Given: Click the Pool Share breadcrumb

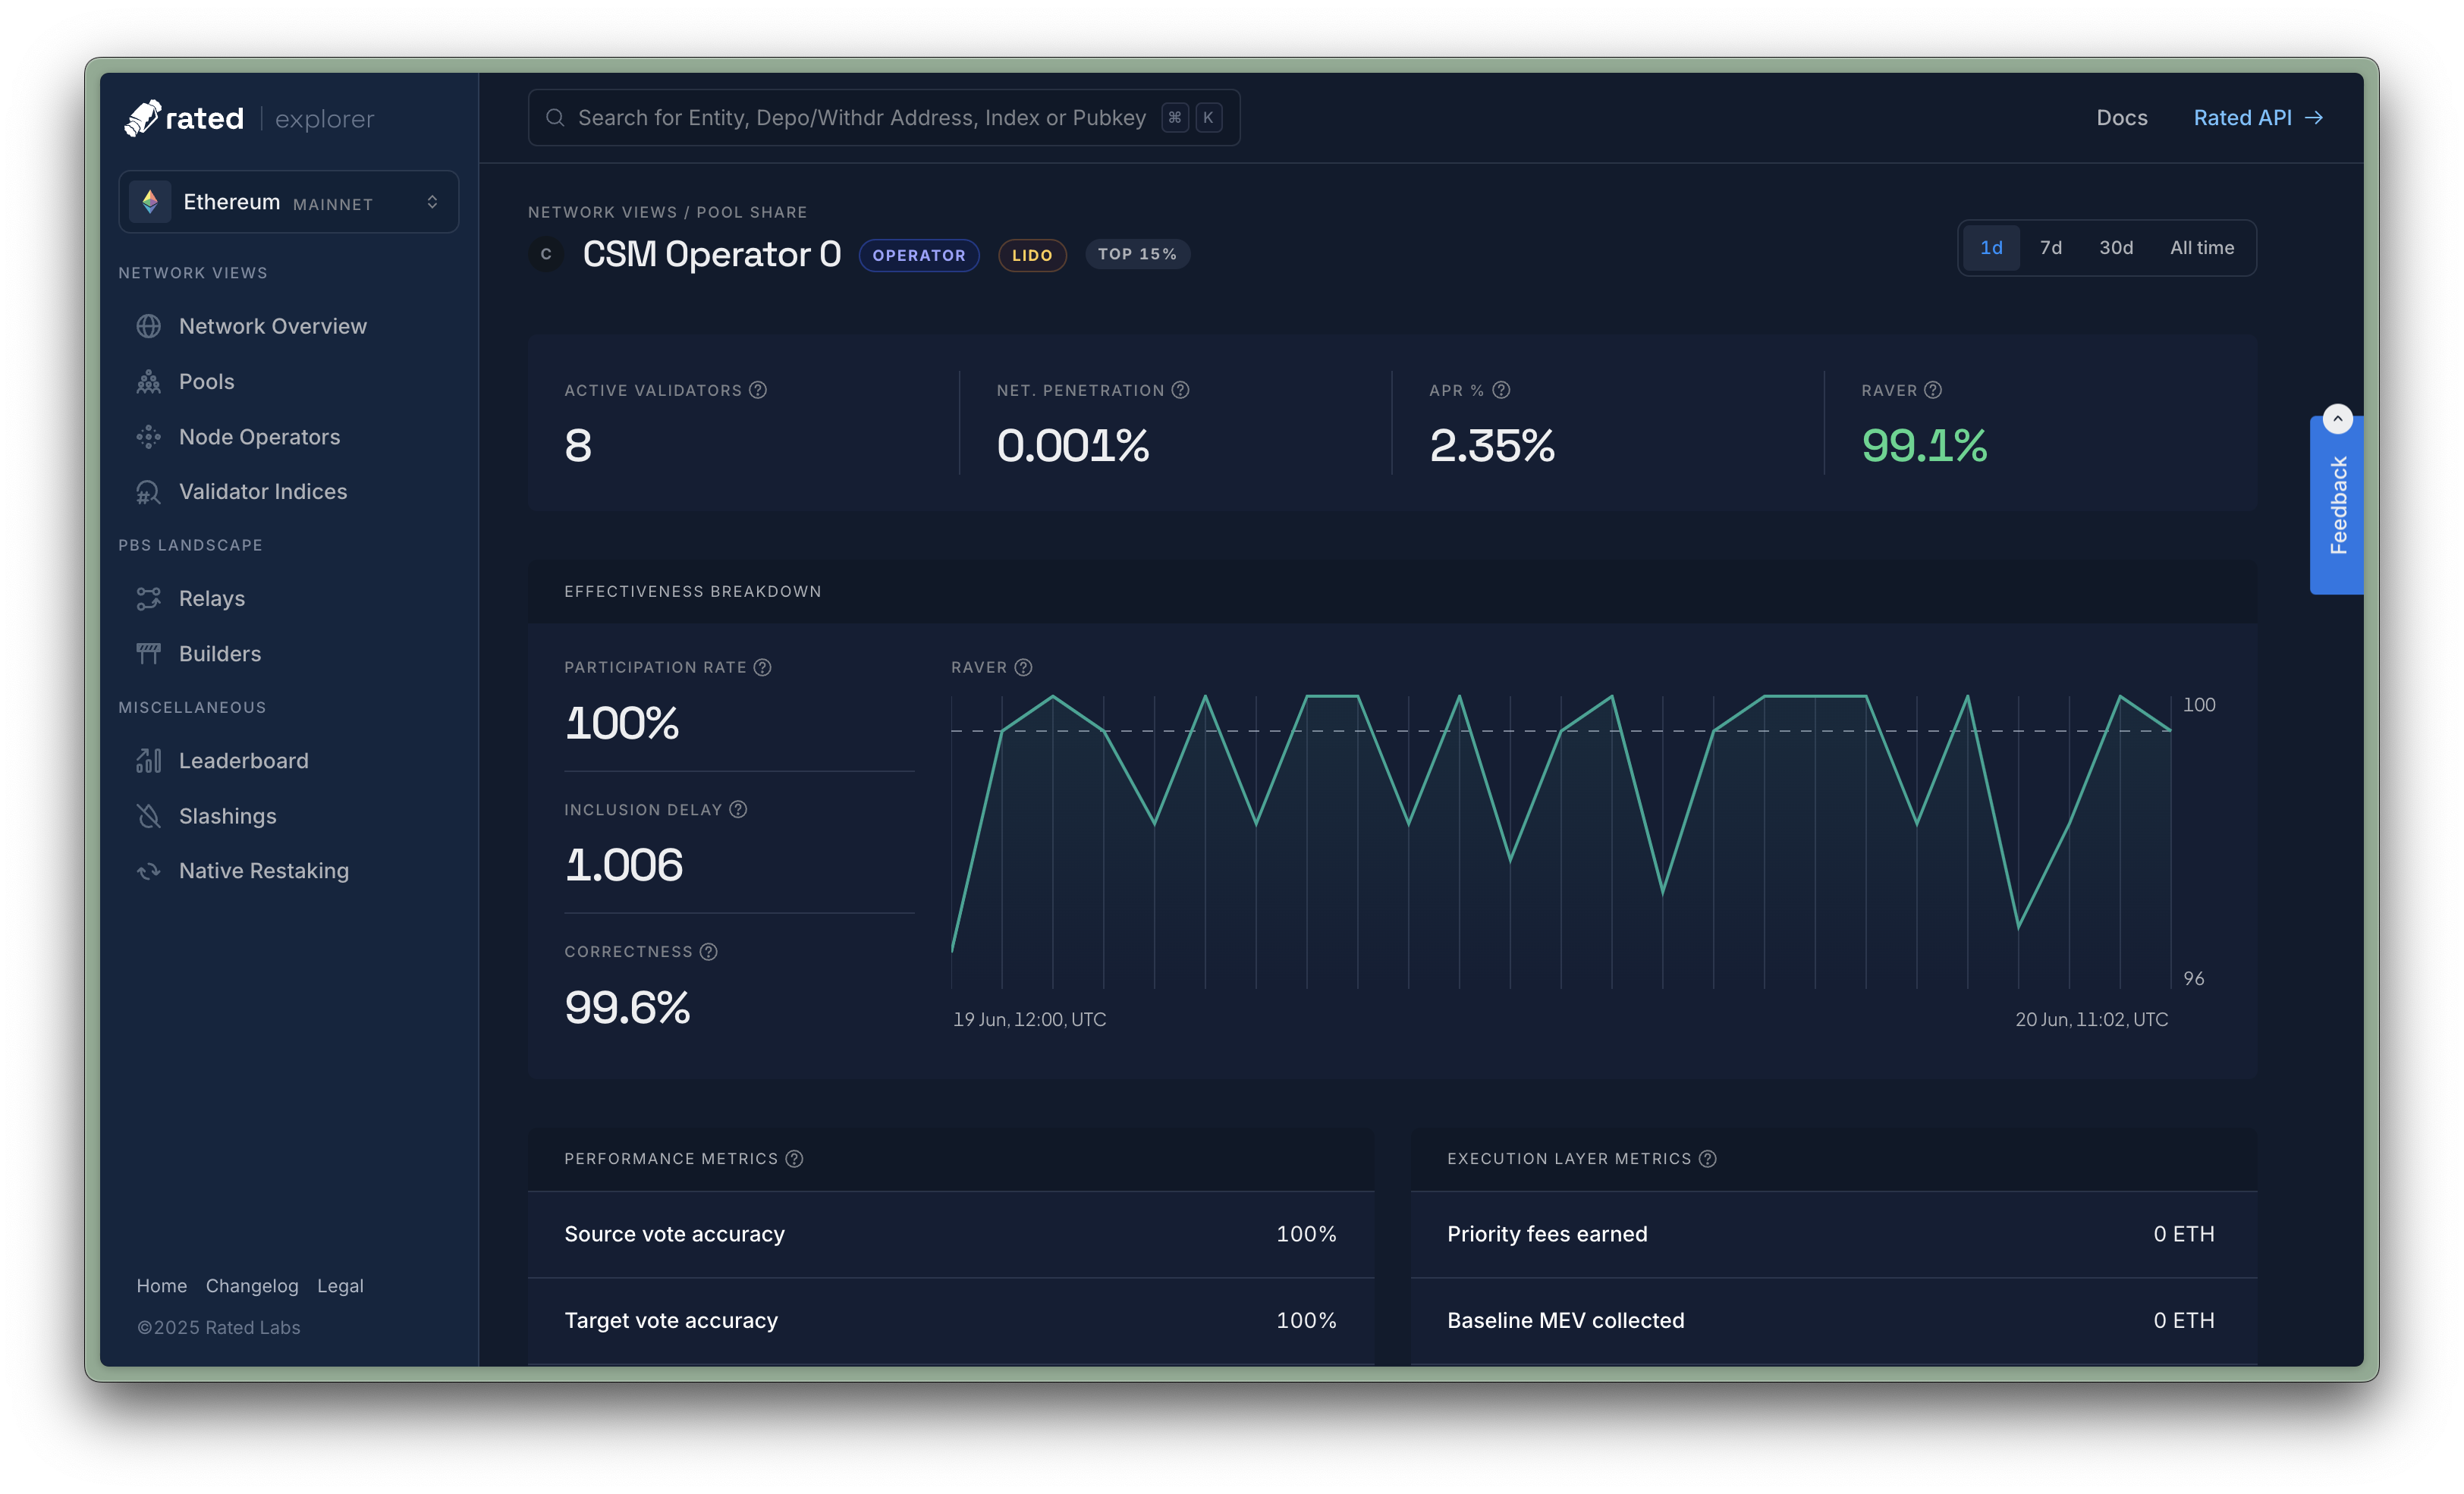Looking at the screenshot, I should (752, 212).
